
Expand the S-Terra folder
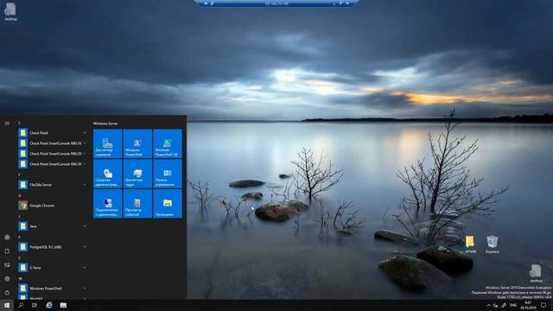(85, 268)
